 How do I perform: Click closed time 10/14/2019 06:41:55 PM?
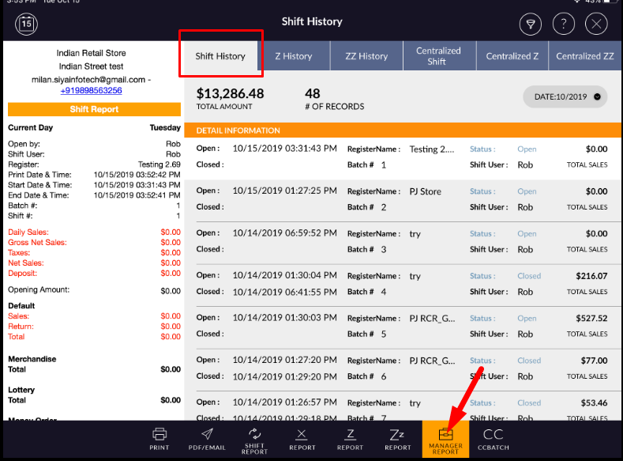tap(284, 292)
